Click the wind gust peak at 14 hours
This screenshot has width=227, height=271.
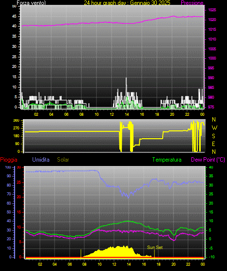pyautogui.click(x=126, y=79)
